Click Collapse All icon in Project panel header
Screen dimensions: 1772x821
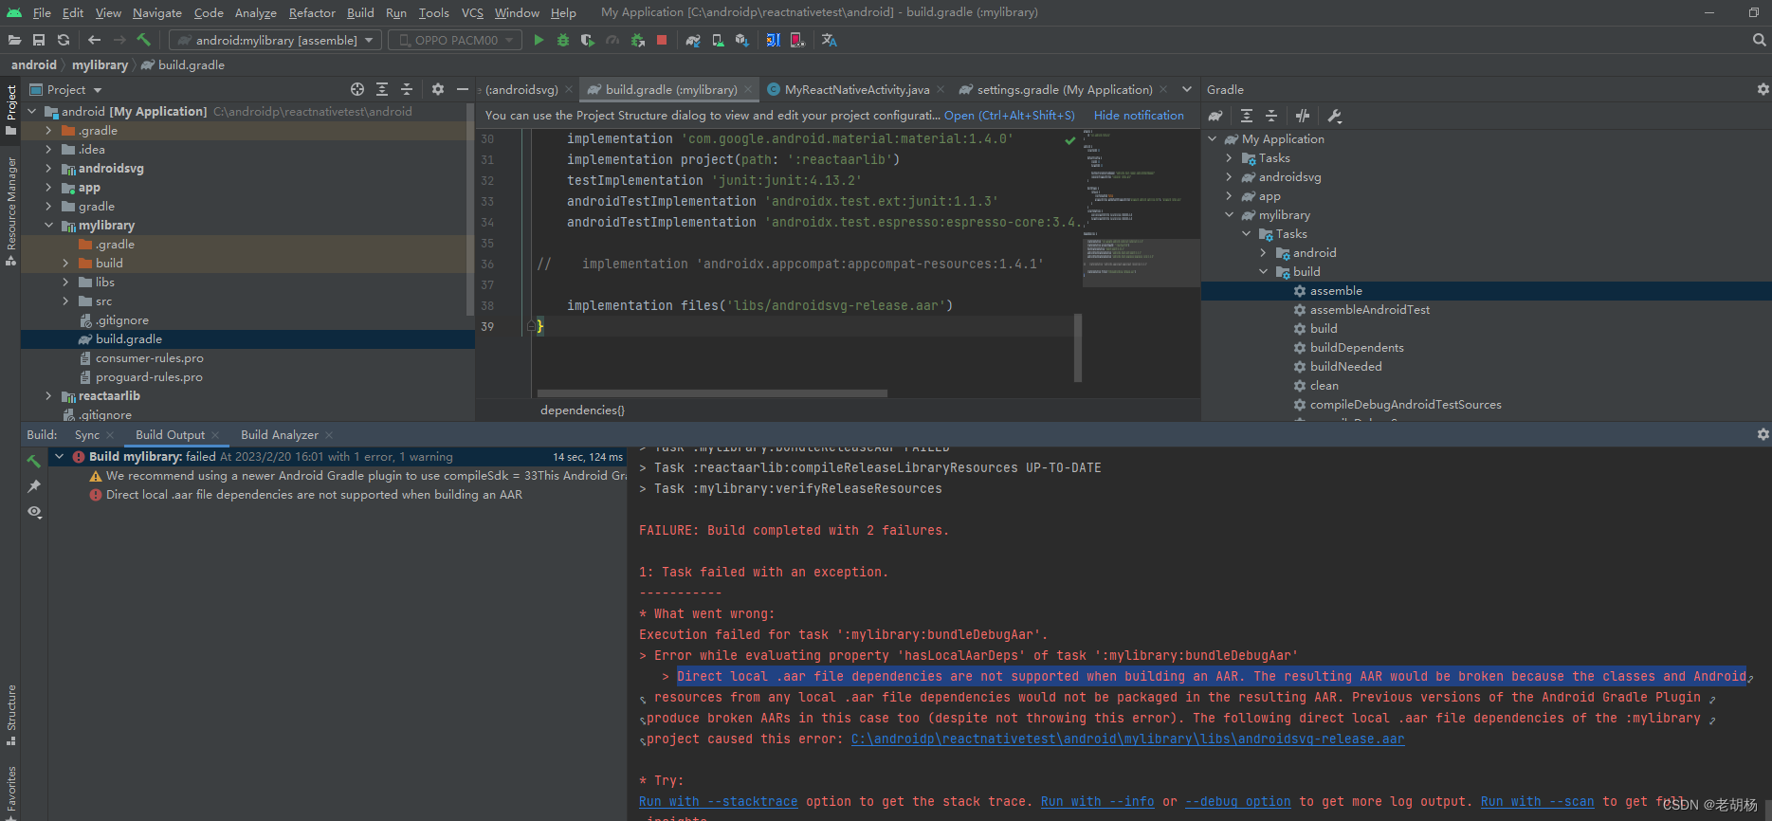pos(407,89)
